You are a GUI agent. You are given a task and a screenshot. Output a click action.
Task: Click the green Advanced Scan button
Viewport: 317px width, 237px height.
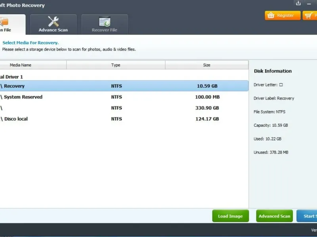tap(274, 216)
